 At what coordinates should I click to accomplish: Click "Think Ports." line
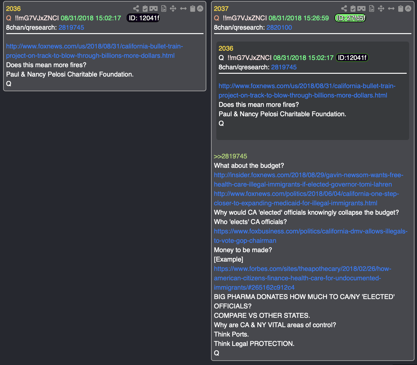(231, 334)
